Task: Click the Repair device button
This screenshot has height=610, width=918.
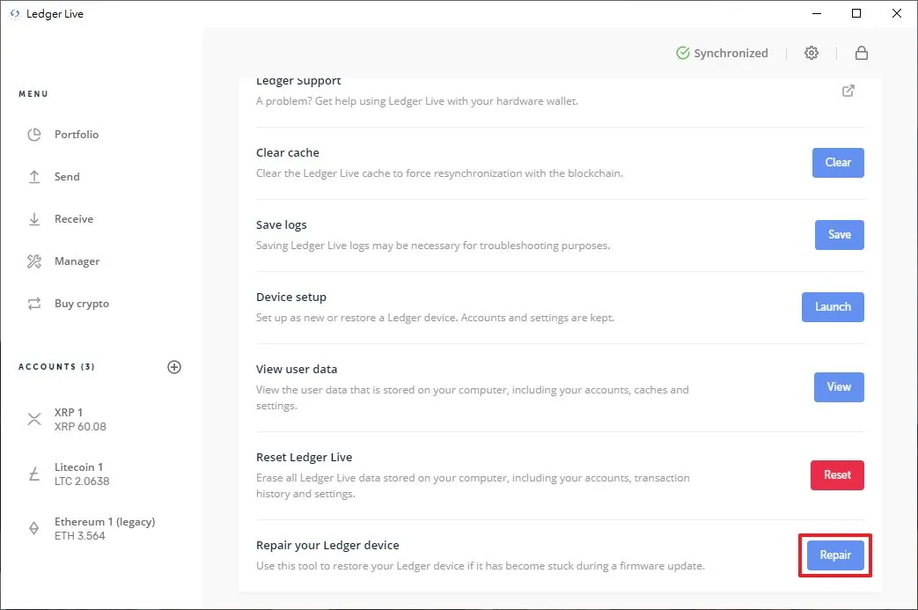Action: click(x=835, y=555)
